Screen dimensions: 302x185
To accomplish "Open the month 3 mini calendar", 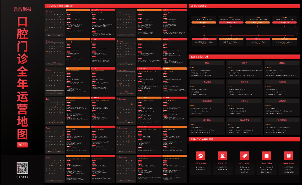I will [55, 81].
